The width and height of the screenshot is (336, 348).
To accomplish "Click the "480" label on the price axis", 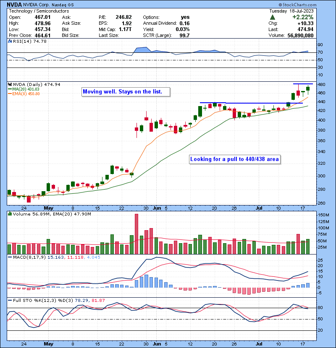I will (322, 84).
